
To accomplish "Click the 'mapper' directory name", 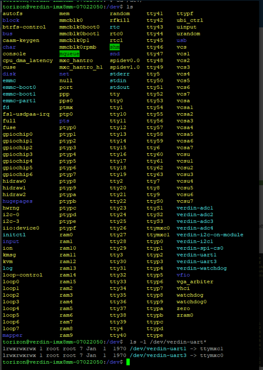I will click(12, 336).
